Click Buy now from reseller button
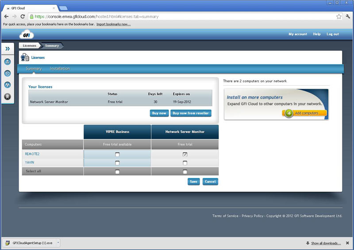 tap(191, 113)
